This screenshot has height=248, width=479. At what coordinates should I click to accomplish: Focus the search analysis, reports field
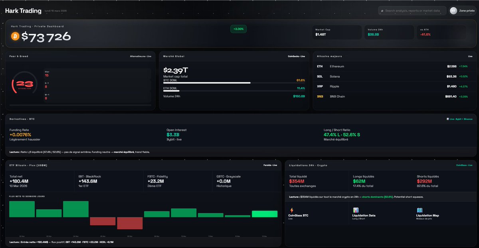pyautogui.click(x=412, y=11)
